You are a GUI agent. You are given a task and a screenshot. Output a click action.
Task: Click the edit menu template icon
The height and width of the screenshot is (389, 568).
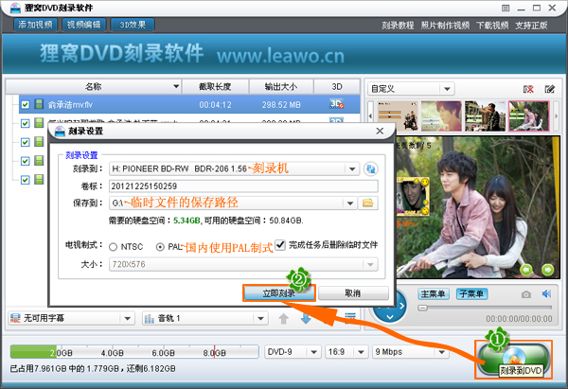[x=549, y=89]
